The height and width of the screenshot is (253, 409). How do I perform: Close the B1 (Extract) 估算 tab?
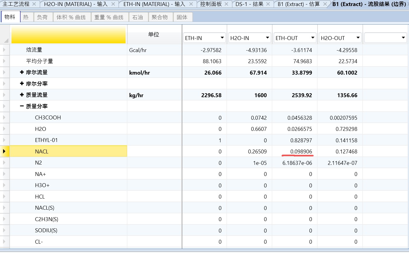(325, 4)
